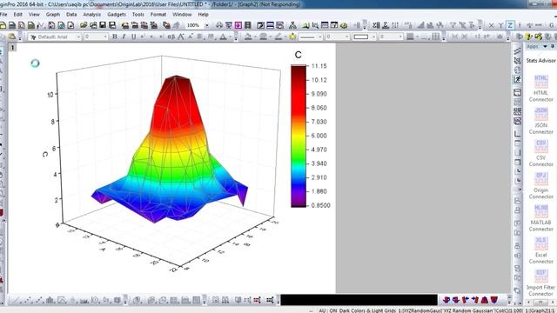Click AU : ON in status bar
Image resolution: width=557 pixels, height=313 pixels.
(327, 310)
